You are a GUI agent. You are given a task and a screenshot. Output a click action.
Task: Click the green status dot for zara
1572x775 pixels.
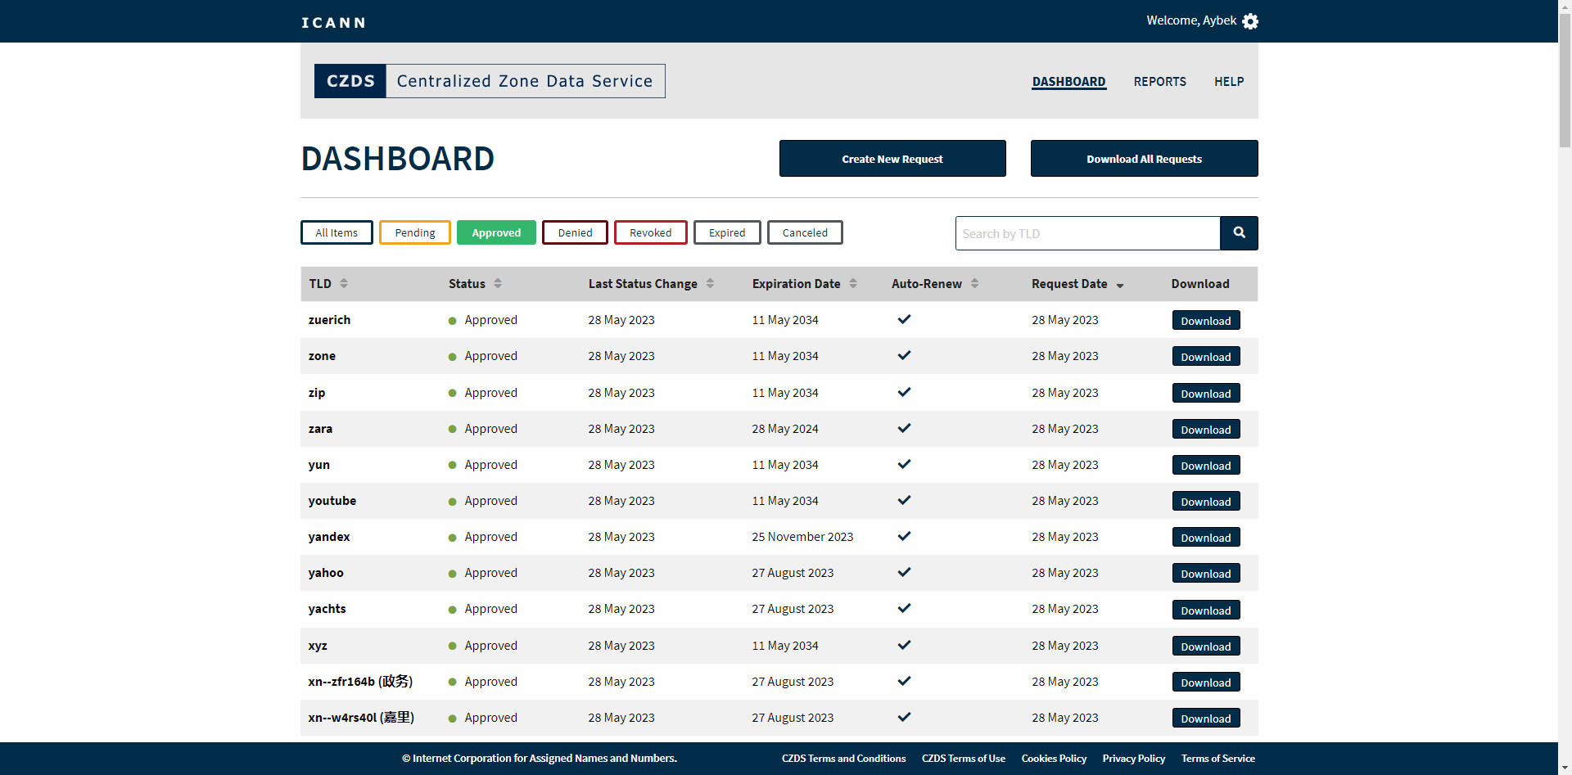pos(452,429)
